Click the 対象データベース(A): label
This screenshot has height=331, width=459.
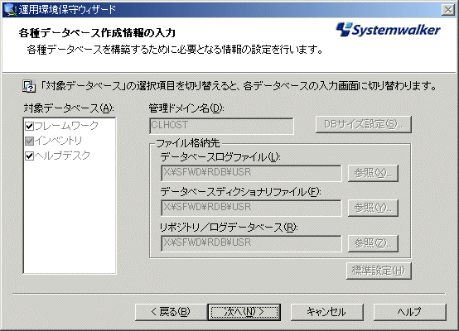[69, 108]
